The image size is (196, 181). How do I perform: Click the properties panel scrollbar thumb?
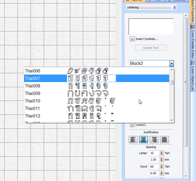(186, 82)
